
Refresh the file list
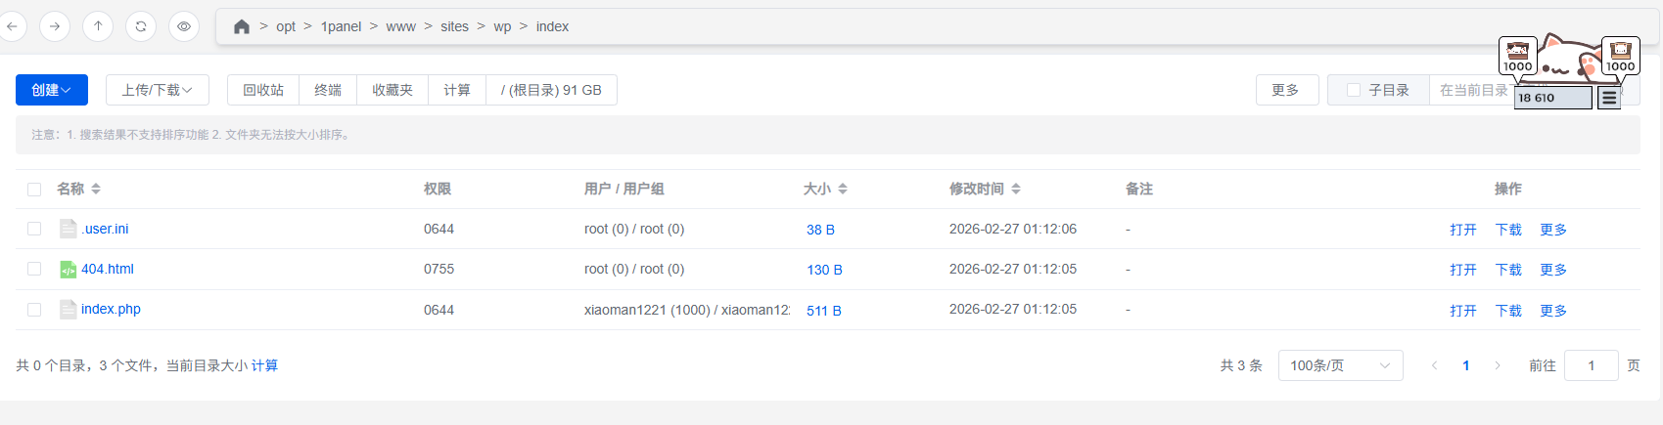tap(141, 26)
